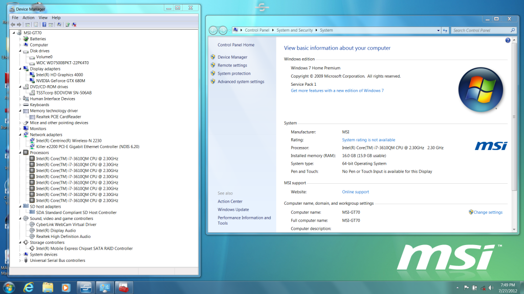This screenshot has height=294, width=524.
Task: Click search magnifier in Control Panel search
Action: point(513,30)
